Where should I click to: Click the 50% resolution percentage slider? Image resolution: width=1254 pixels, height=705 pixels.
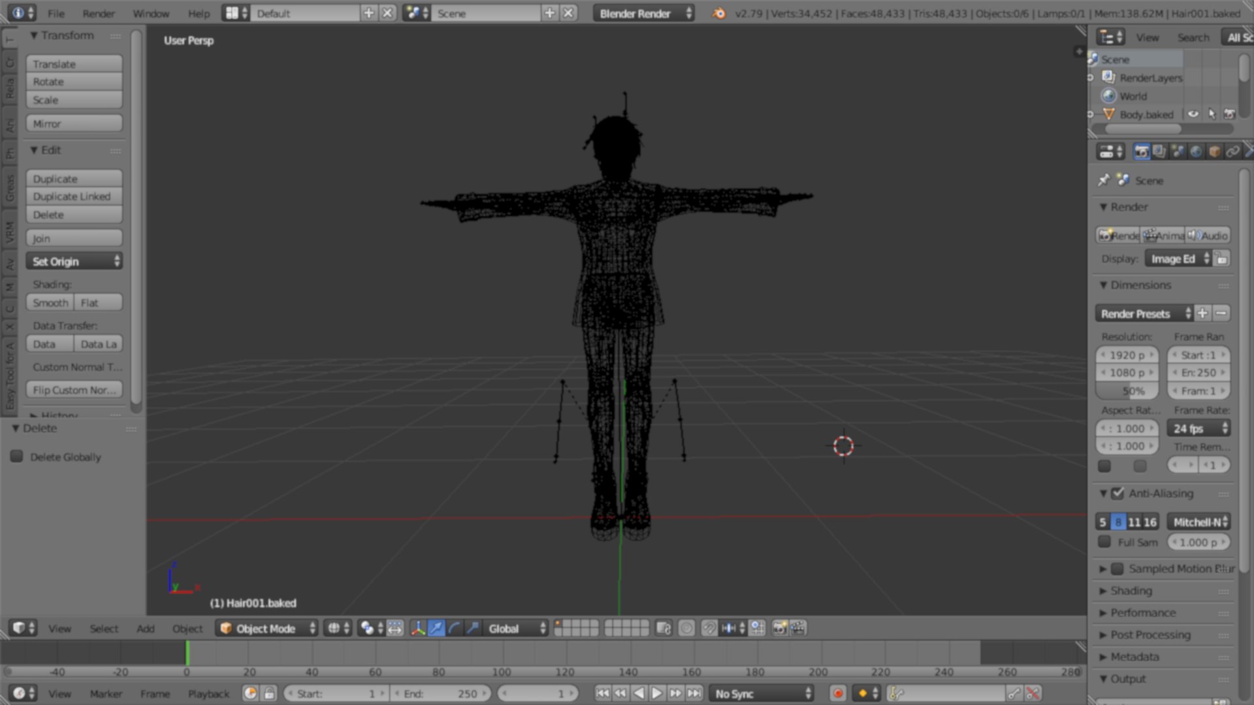click(x=1127, y=391)
